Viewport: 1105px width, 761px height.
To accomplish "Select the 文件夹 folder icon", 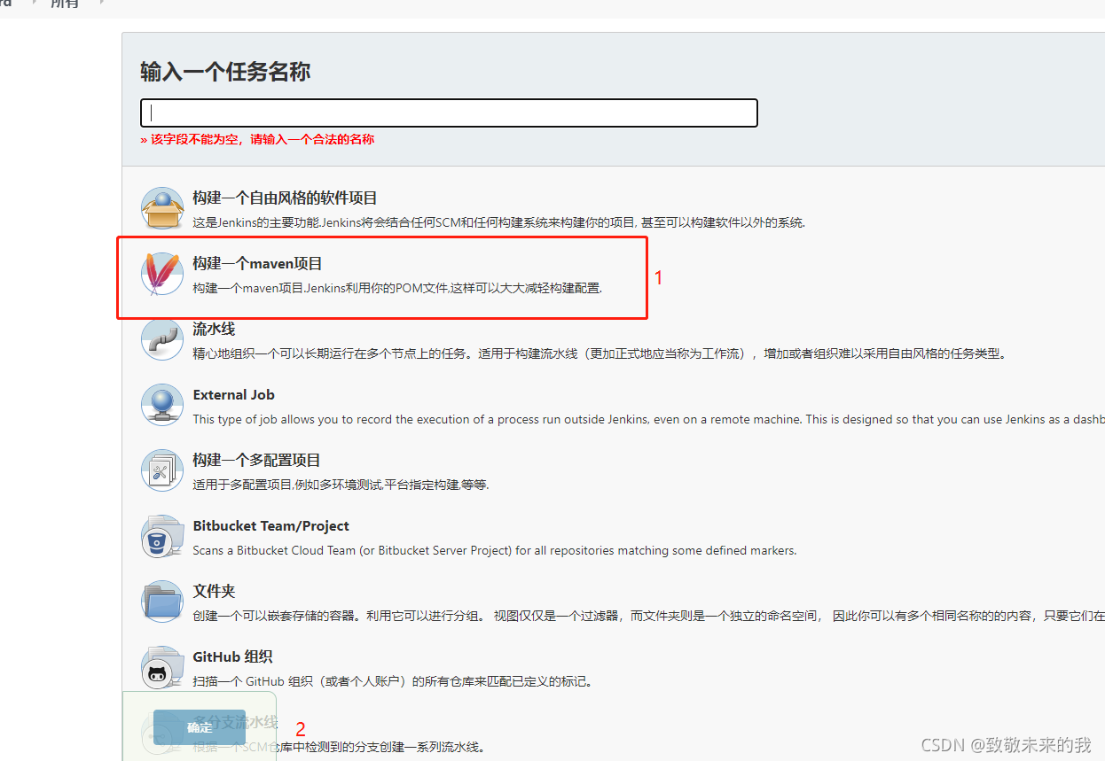I will coord(161,601).
